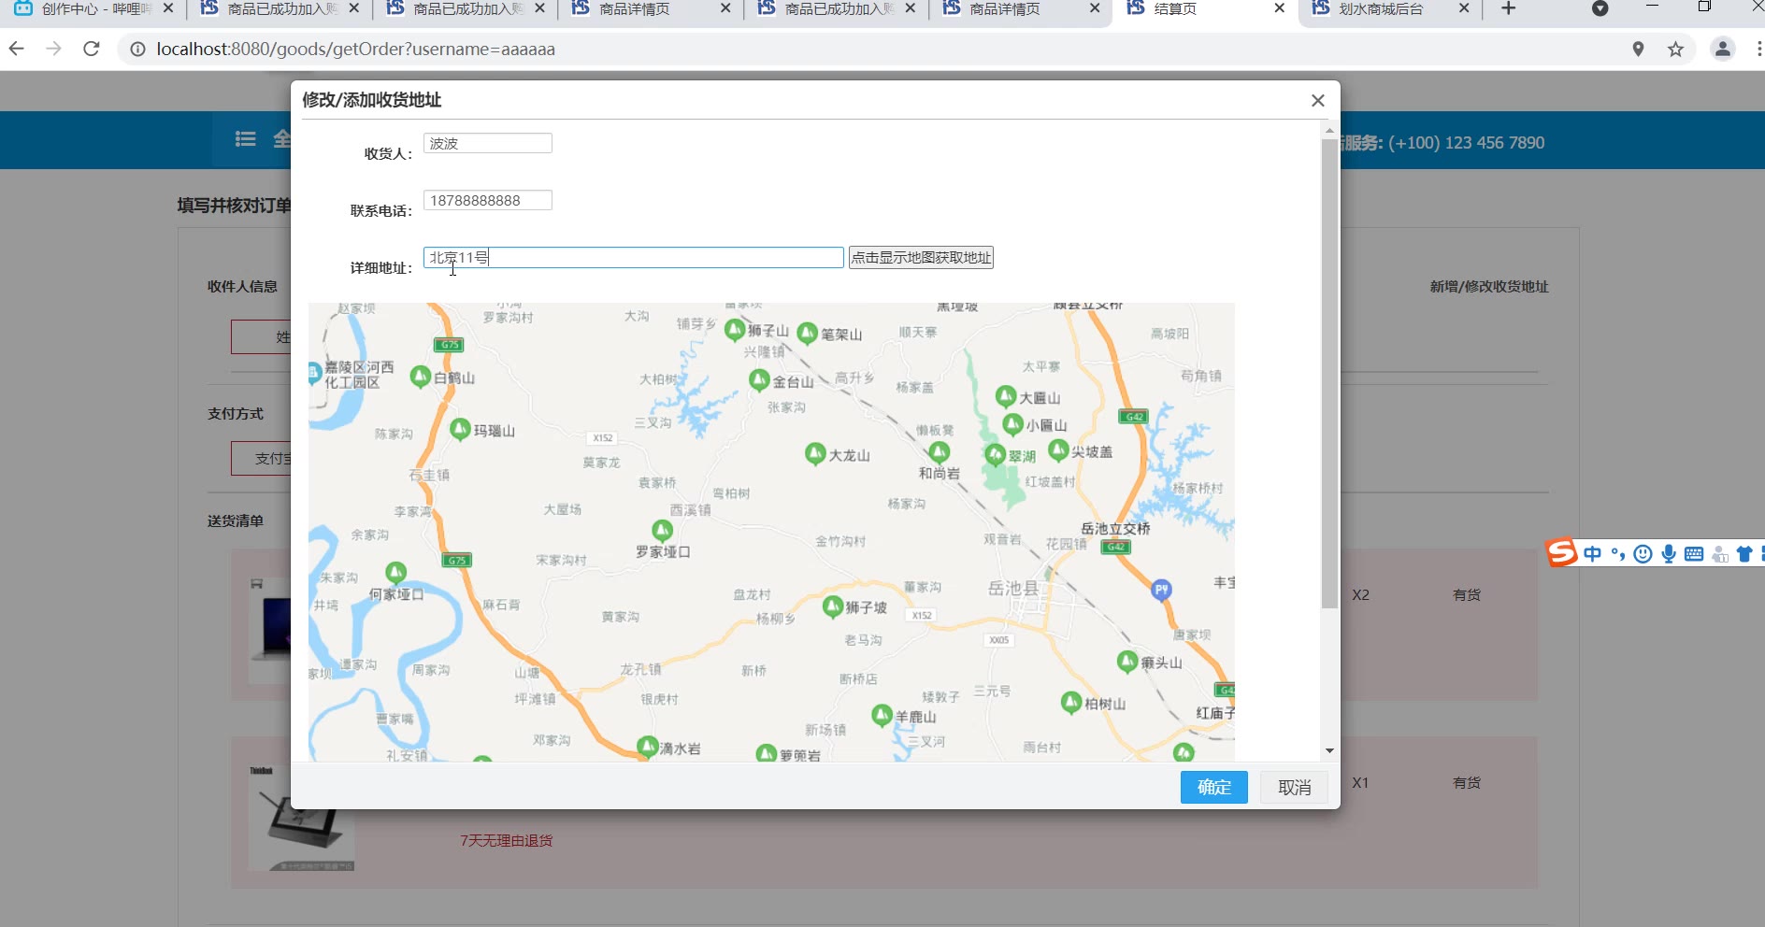Click the 癞头山 marker on map
Viewport: 1765px width, 927px height.
pyautogui.click(x=1127, y=661)
